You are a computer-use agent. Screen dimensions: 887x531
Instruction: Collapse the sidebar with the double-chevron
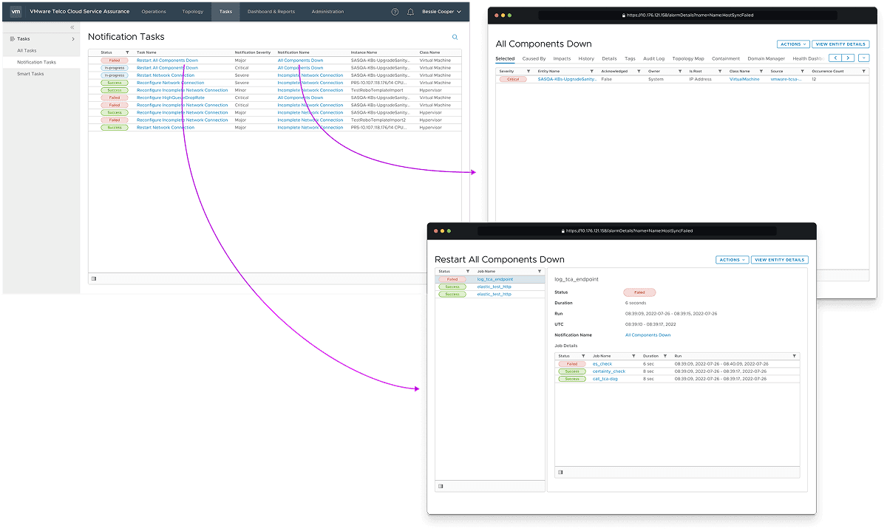(x=72, y=26)
